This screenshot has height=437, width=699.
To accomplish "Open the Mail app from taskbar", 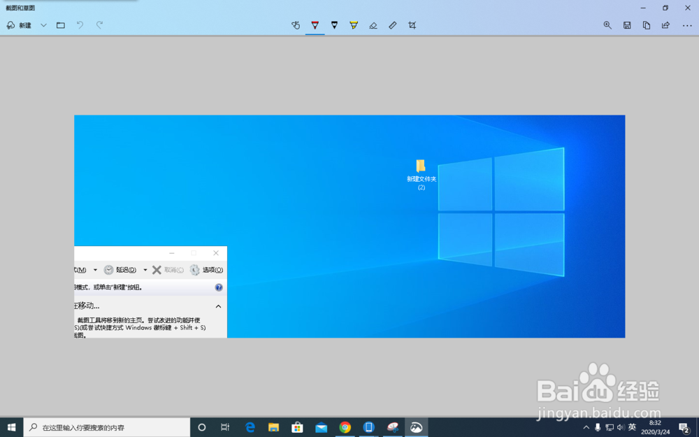I will (x=321, y=427).
